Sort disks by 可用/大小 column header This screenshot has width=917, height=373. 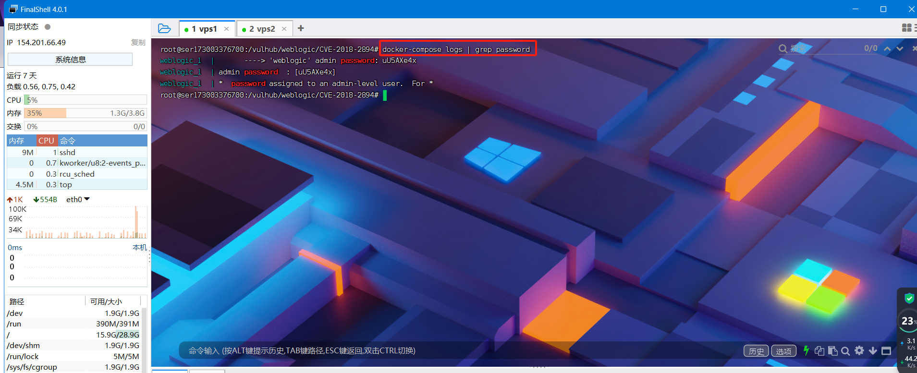(x=113, y=301)
